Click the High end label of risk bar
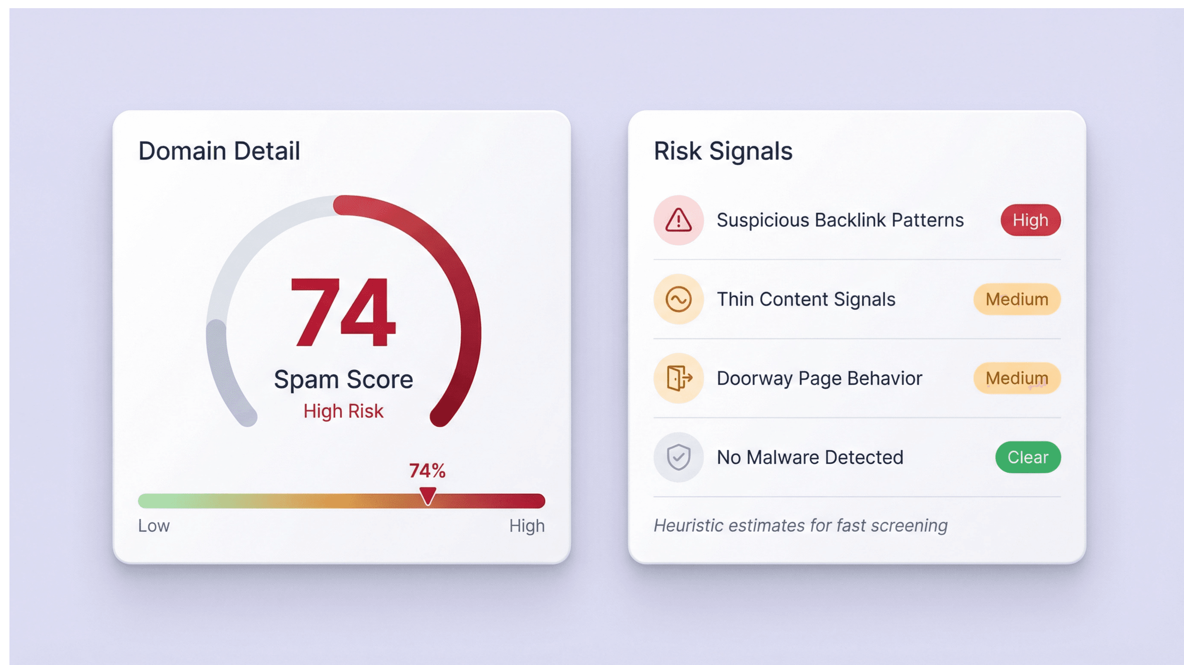The height and width of the screenshot is (665, 1184). point(527,526)
